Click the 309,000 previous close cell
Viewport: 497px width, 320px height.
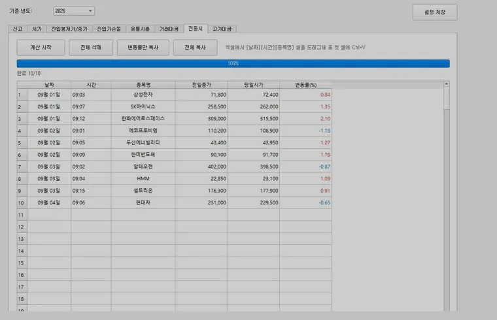tap(201, 119)
